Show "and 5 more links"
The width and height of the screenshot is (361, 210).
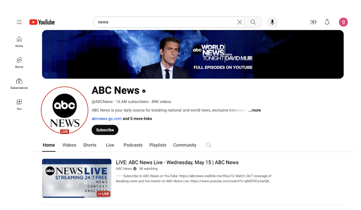coord(137,119)
